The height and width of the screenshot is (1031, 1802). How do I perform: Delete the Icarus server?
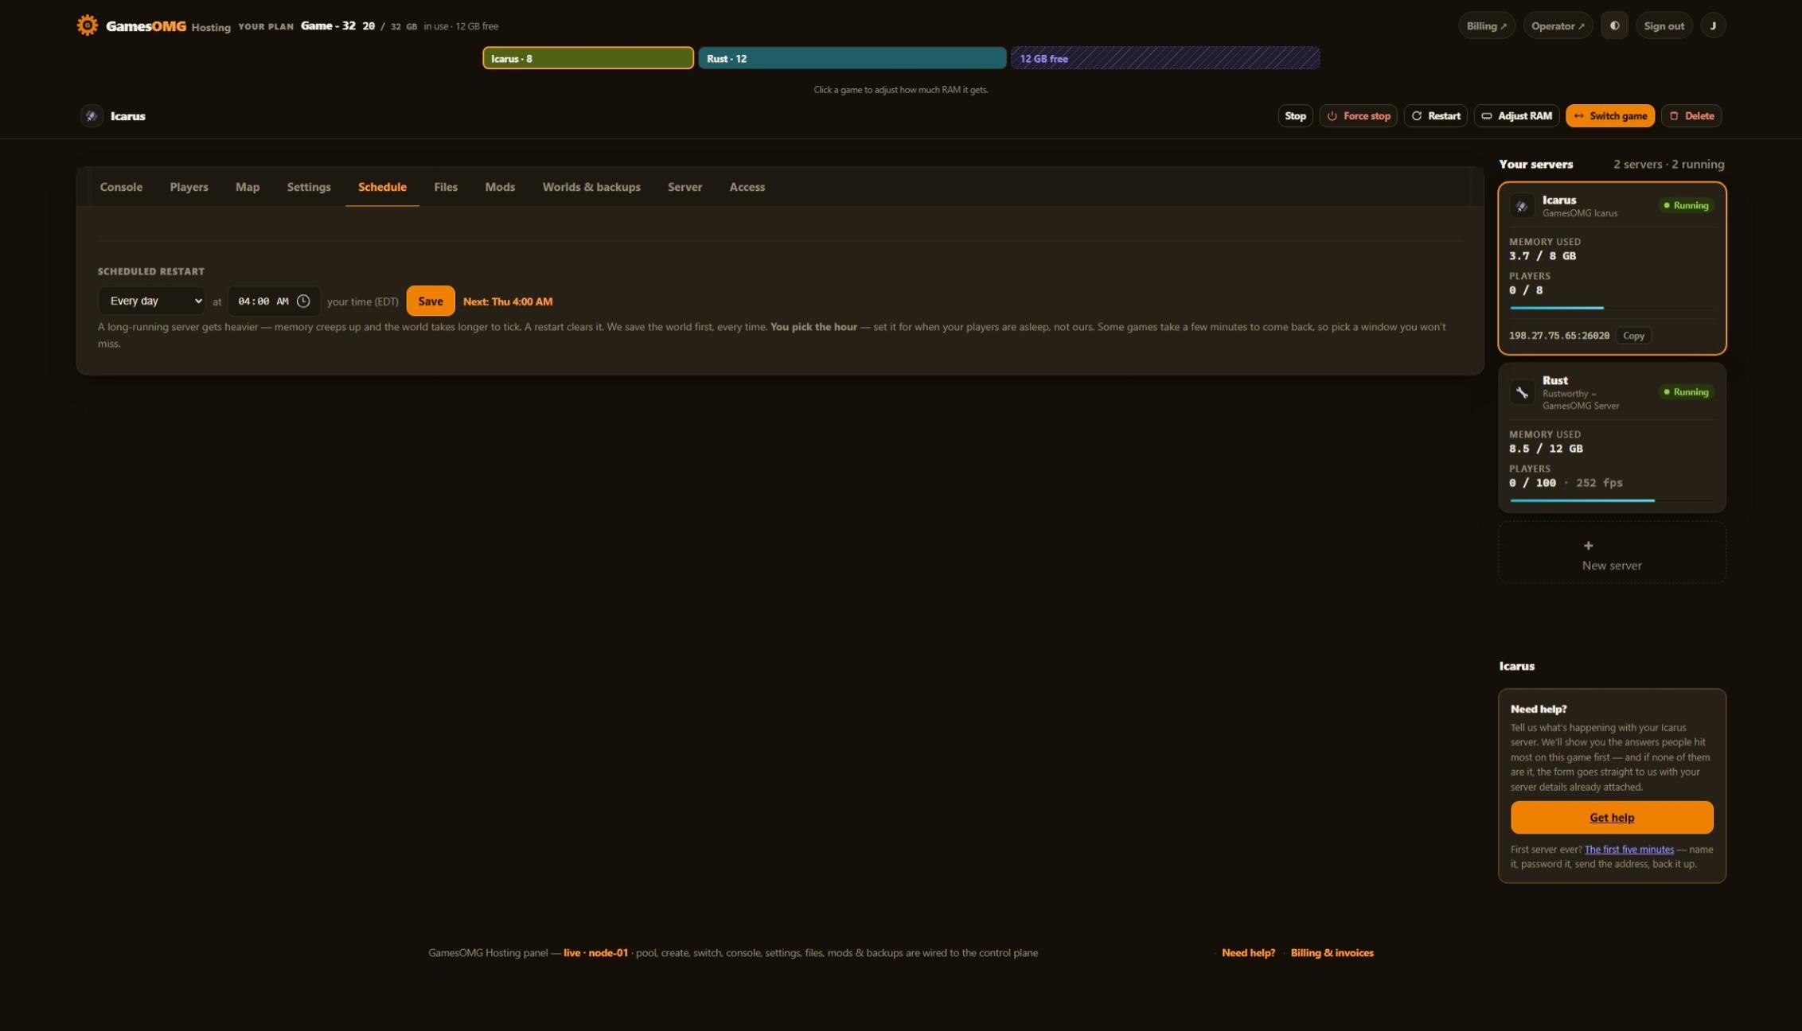coord(1691,115)
